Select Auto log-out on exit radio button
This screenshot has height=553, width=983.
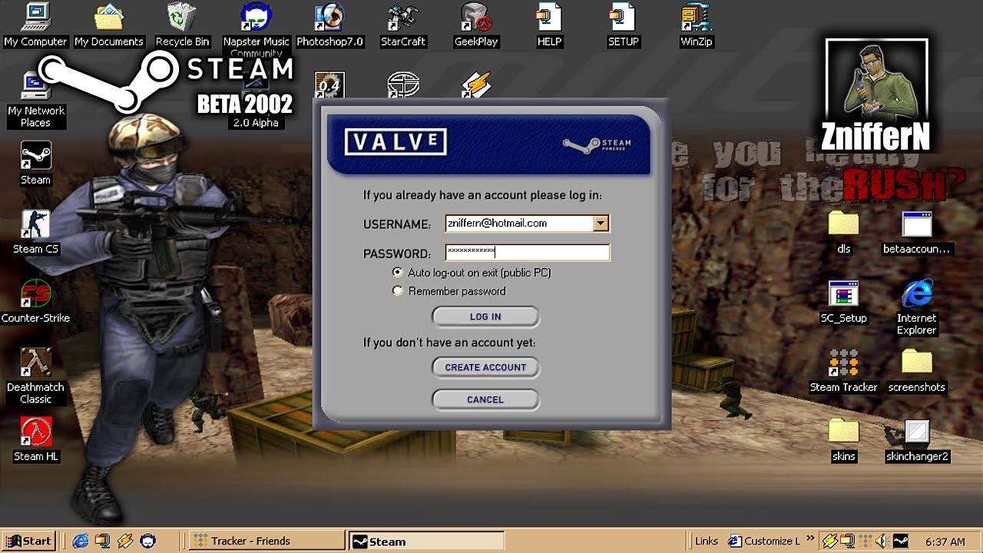pyautogui.click(x=397, y=272)
